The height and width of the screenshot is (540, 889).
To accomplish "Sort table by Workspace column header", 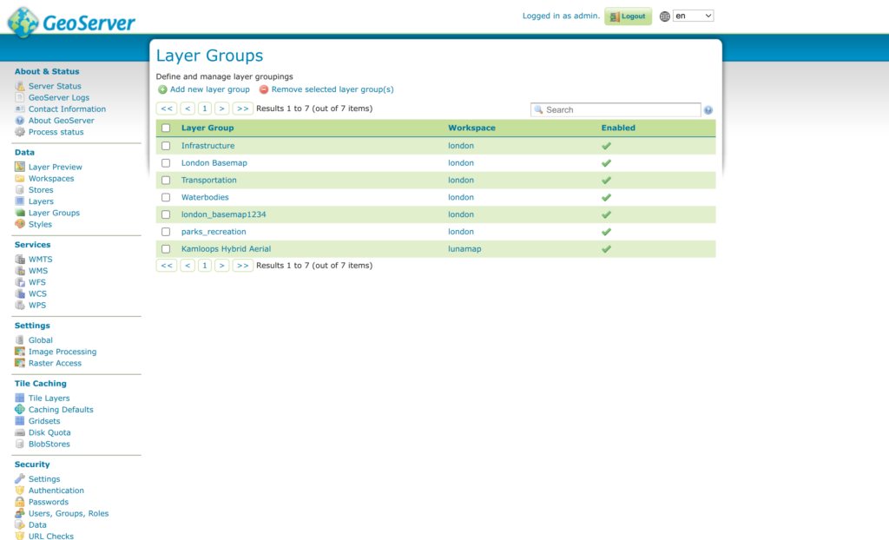I will tap(471, 128).
